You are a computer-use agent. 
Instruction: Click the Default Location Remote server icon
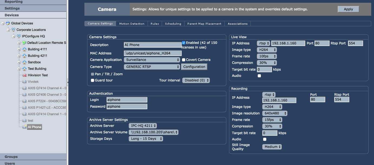click(24, 43)
